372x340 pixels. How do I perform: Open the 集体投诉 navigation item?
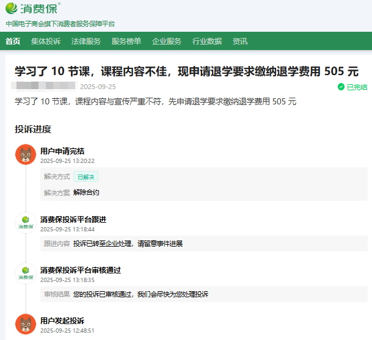[x=46, y=42]
